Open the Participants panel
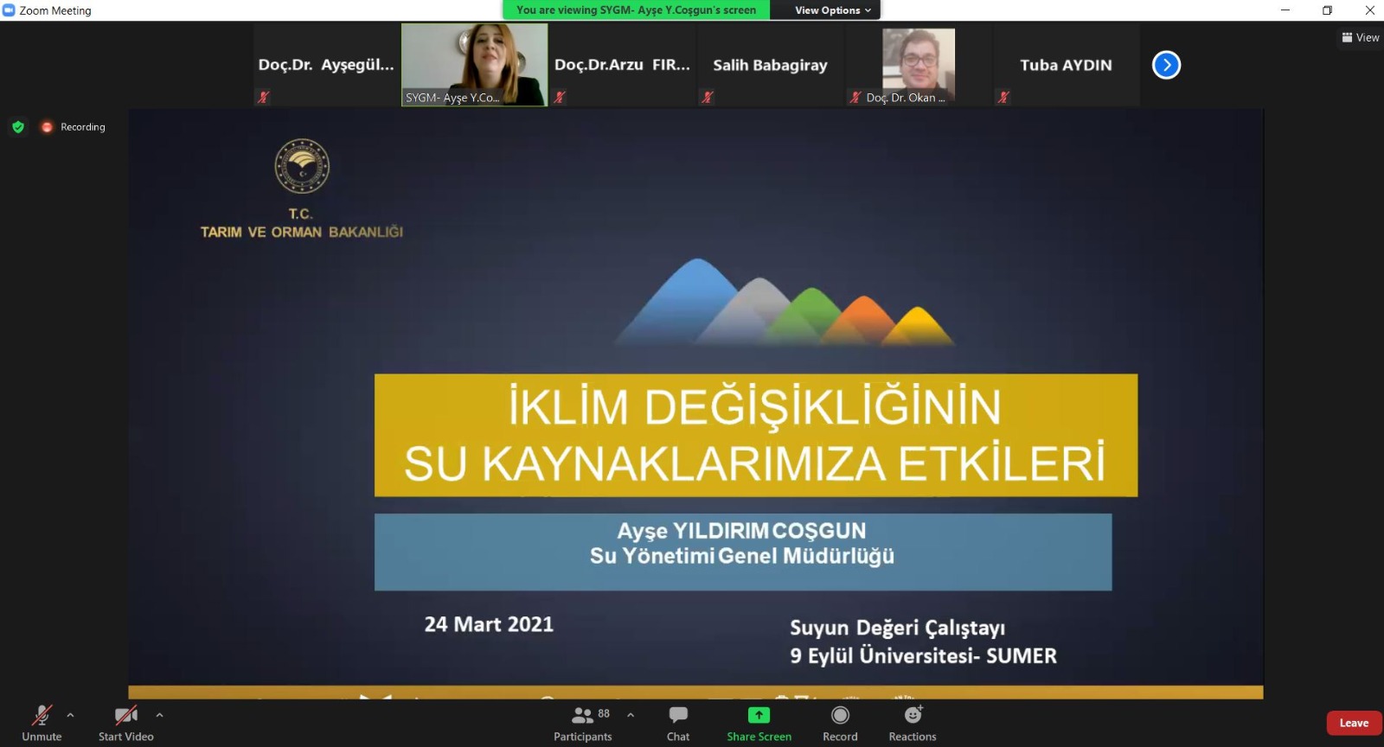This screenshot has height=747, width=1384. (x=582, y=723)
